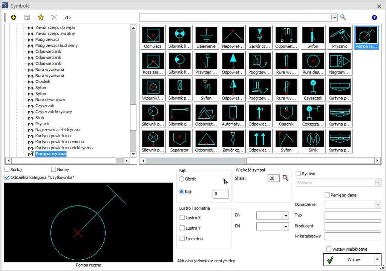Enable the Sortuj checkbox
Viewport: 386px width, 271px height.
pos(7,169)
